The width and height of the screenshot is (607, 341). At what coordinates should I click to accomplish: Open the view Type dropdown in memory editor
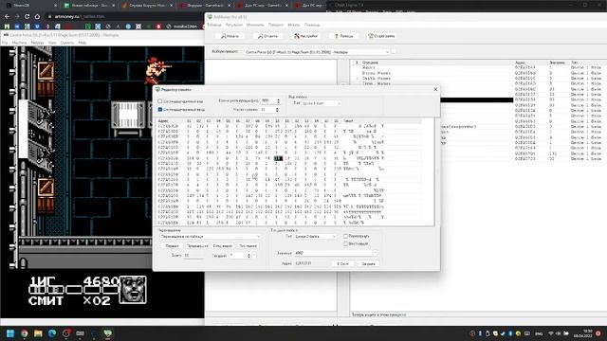click(x=322, y=103)
